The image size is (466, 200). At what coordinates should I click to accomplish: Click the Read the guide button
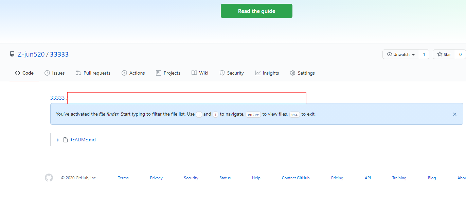pos(256,11)
